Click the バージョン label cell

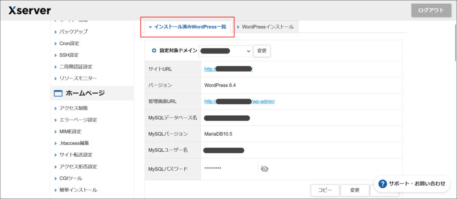(173, 85)
